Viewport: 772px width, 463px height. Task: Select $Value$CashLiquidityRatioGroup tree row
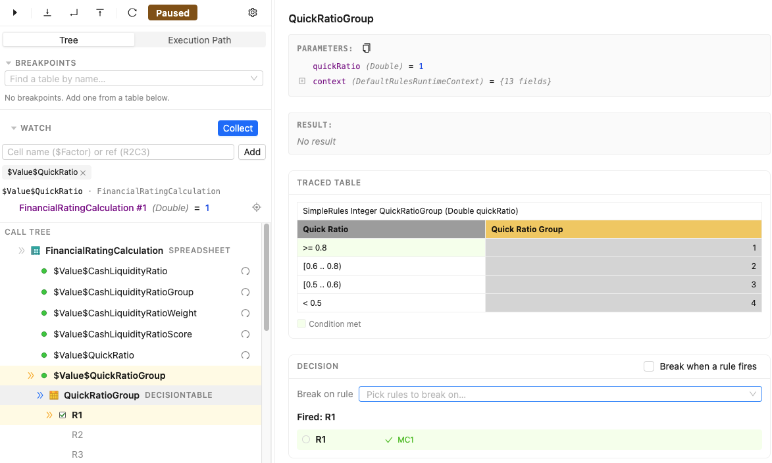click(x=130, y=292)
